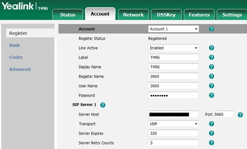Click help icon beside Port field
This screenshot has height=149, width=247.
(x=240, y=115)
